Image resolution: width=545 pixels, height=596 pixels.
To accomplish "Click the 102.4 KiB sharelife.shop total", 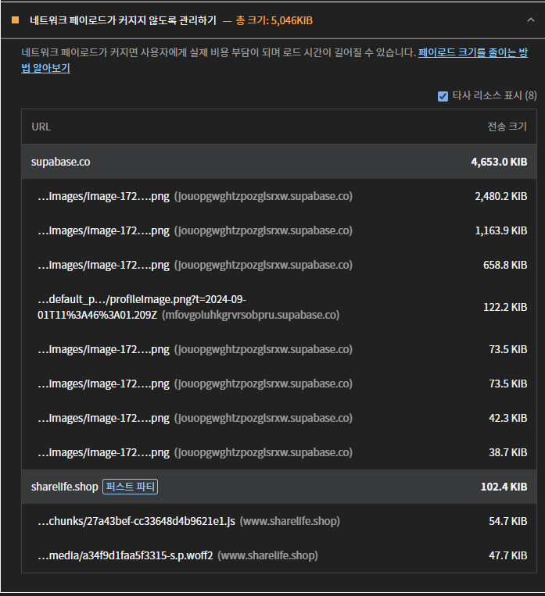I will click(x=504, y=487).
